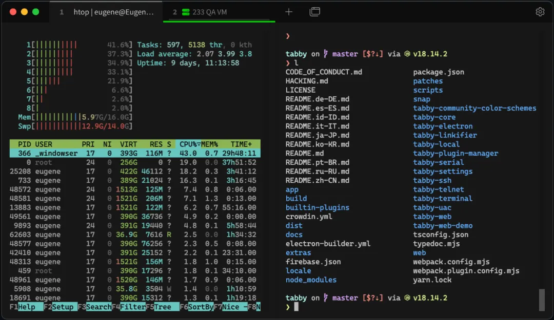
Task: Click the PID column header
Action: 25,144
